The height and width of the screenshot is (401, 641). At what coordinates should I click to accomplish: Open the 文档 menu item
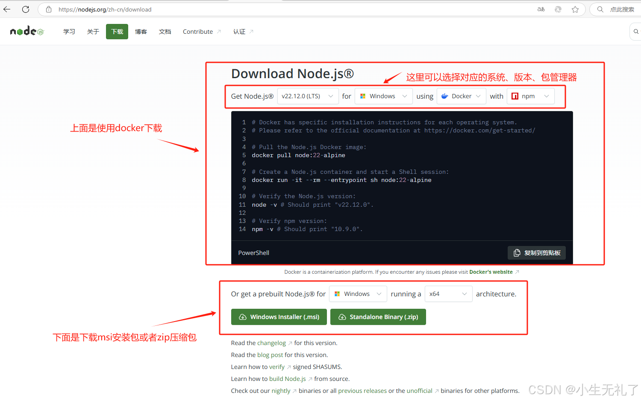pos(165,32)
